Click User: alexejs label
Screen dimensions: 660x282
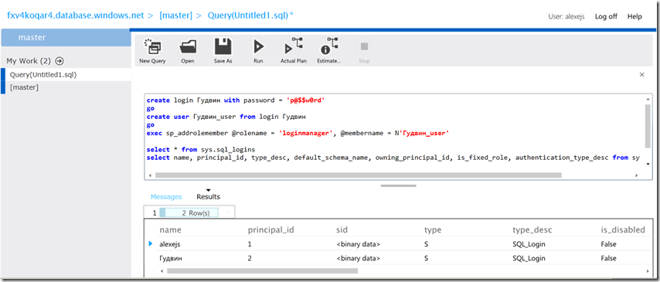[x=566, y=17]
